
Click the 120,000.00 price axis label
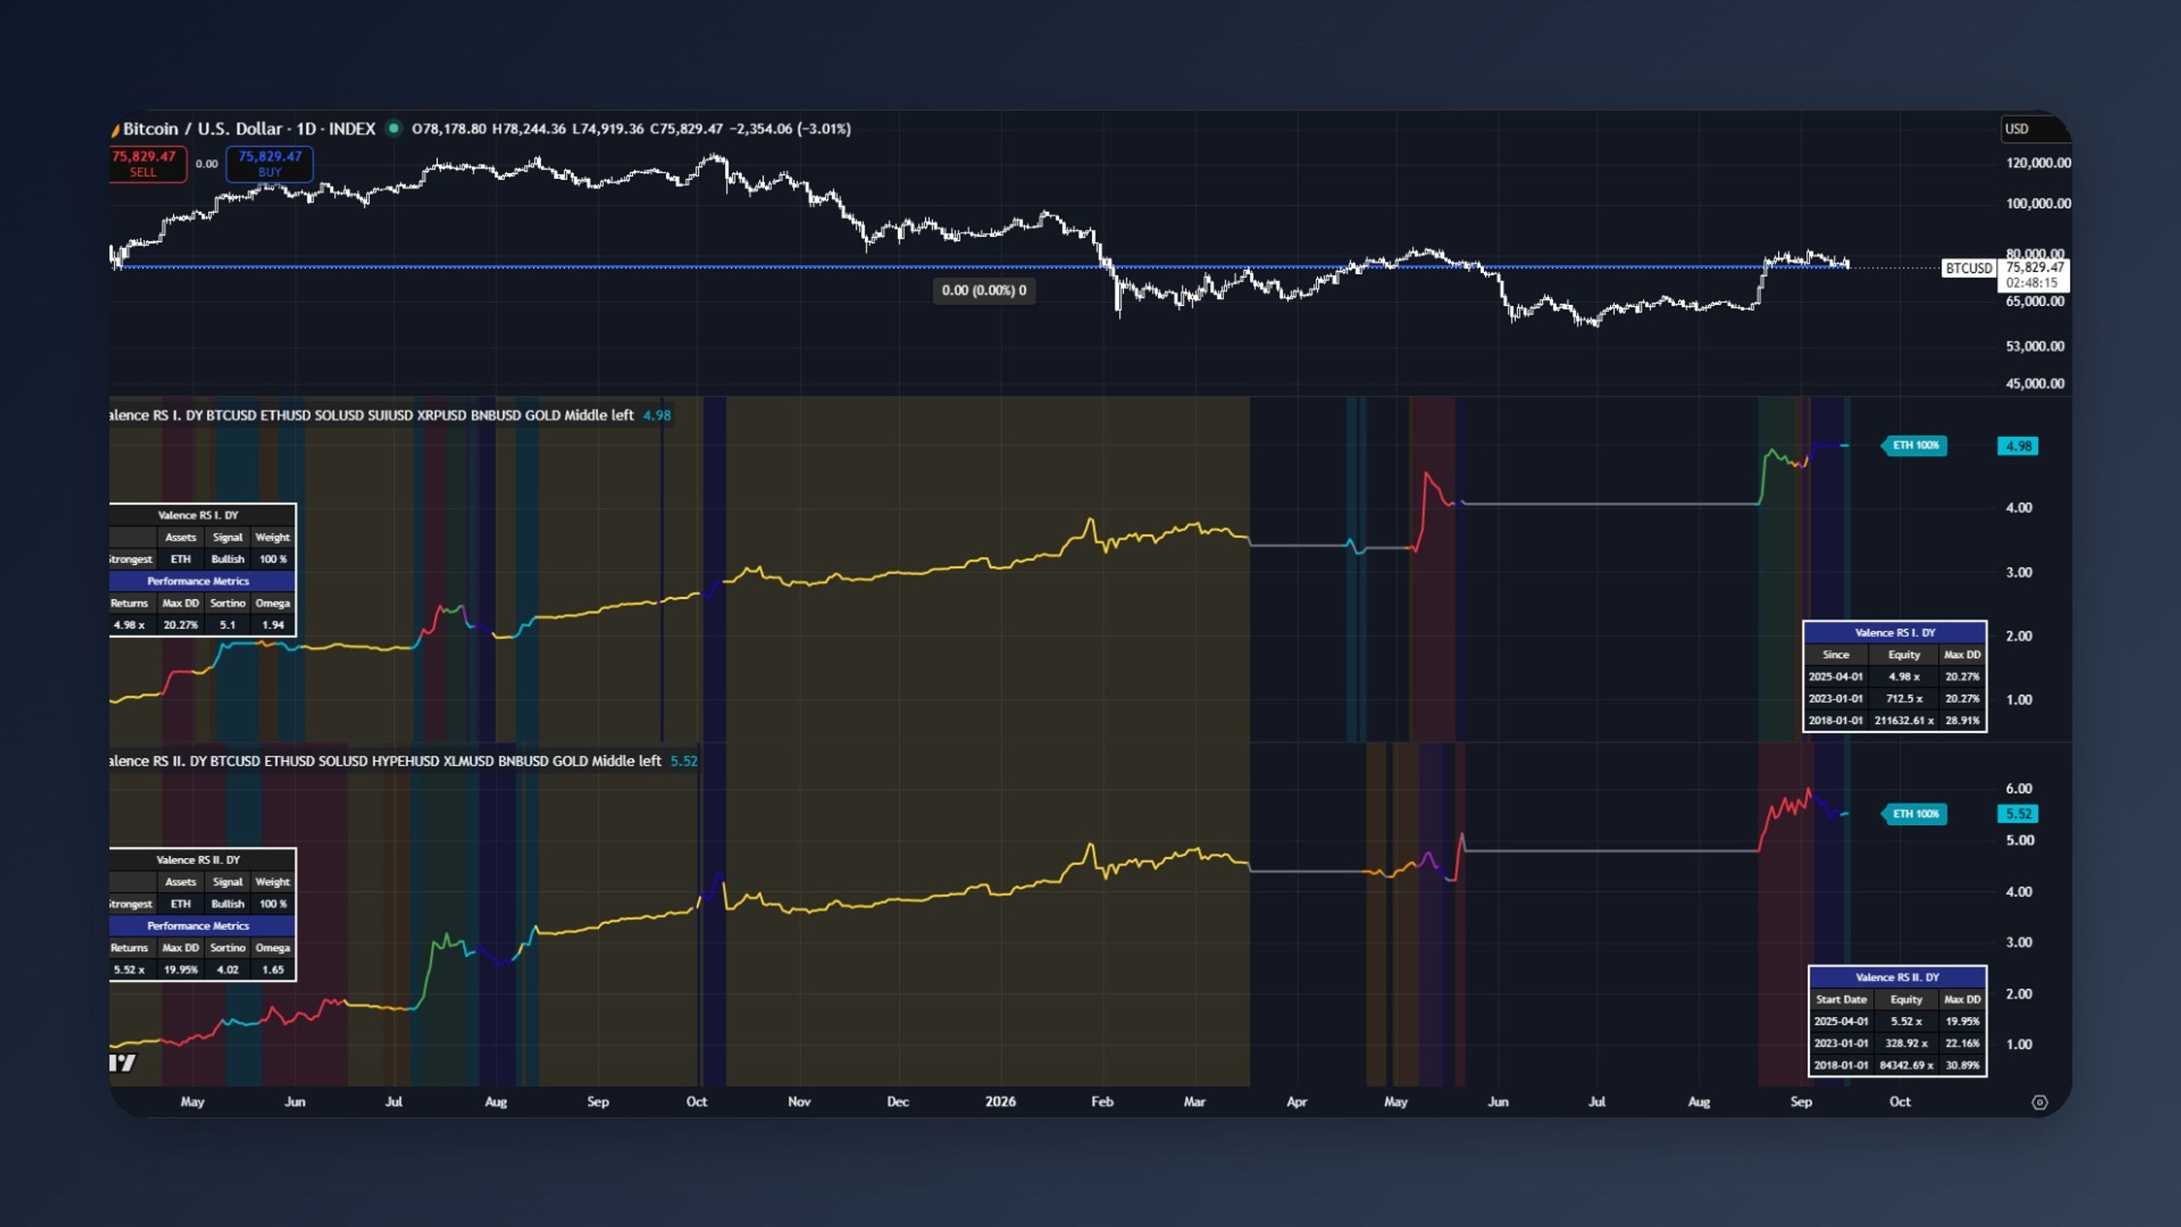2038,163
